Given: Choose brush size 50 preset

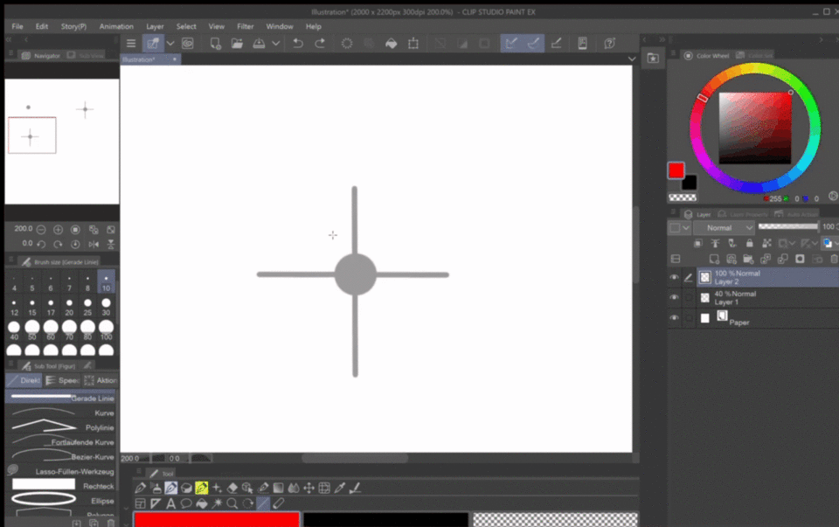Looking at the screenshot, I should click(x=32, y=329).
